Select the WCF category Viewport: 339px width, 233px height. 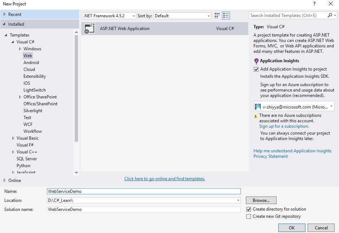click(x=28, y=124)
